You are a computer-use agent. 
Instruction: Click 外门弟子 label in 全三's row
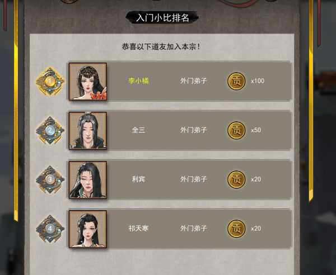(194, 130)
